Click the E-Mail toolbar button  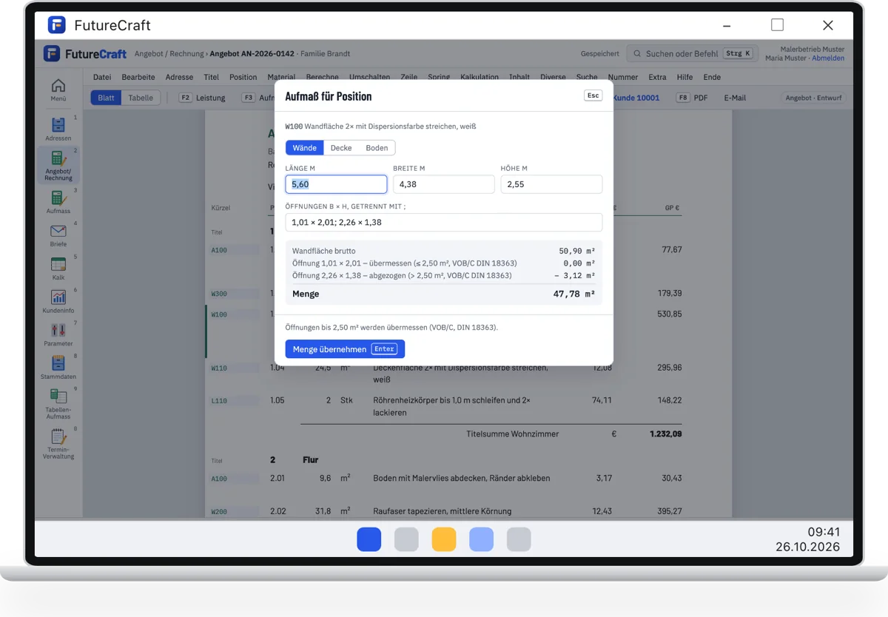tap(735, 98)
